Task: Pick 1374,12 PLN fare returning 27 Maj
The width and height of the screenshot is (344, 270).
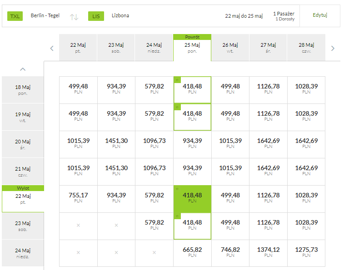Action: click(268, 252)
